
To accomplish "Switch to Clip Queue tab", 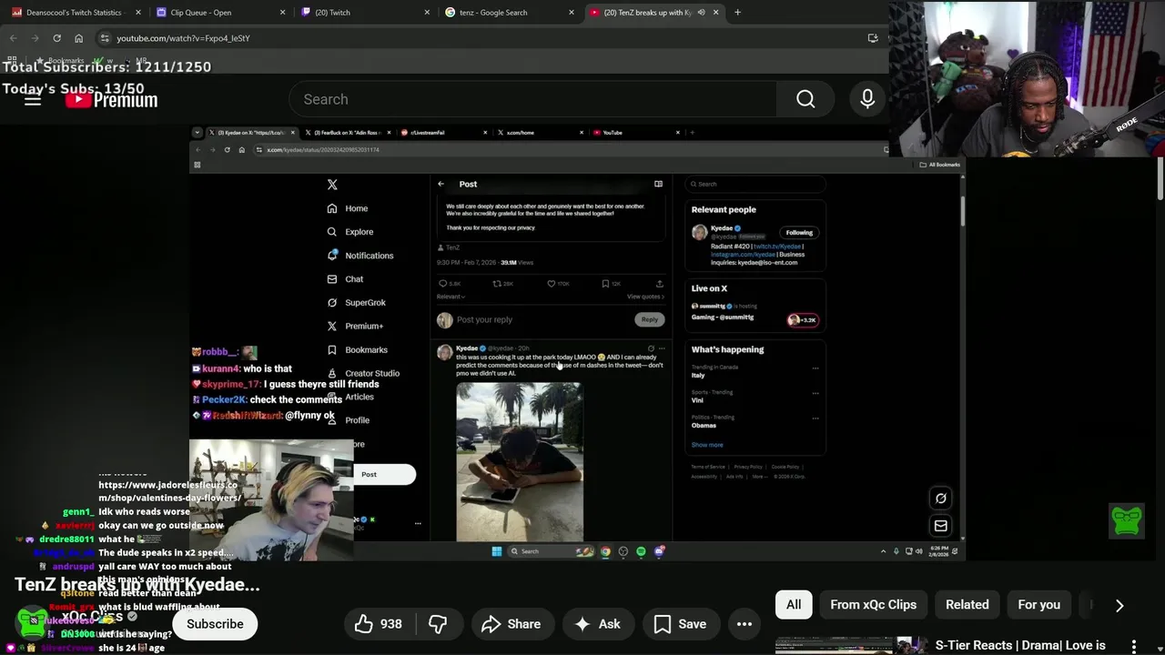I will pos(218,13).
